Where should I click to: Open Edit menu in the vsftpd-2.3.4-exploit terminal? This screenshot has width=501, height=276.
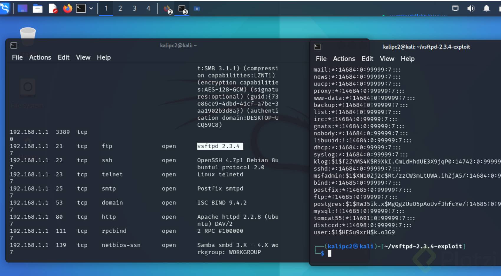coord(367,59)
